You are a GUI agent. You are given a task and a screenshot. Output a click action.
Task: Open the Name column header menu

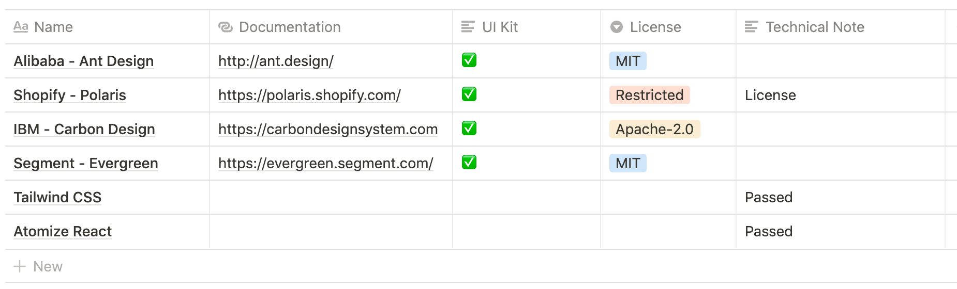(53, 27)
